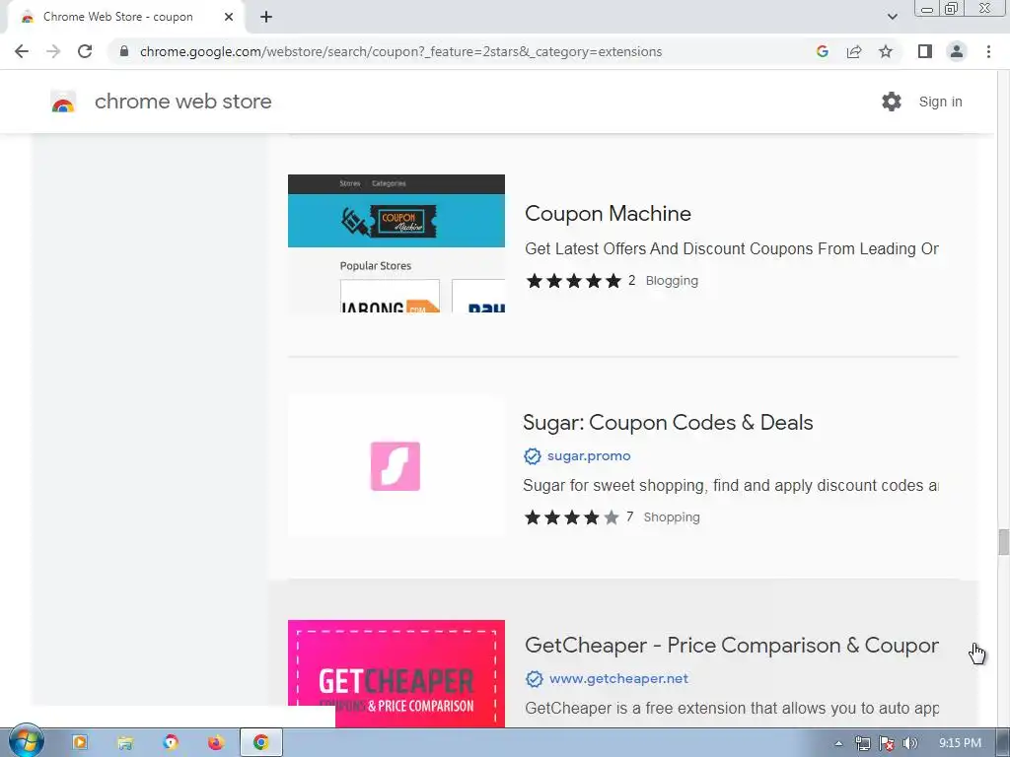Image resolution: width=1010 pixels, height=757 pixels.
Task: Click the Google icon in address bar
Action: tap(822, 51)
